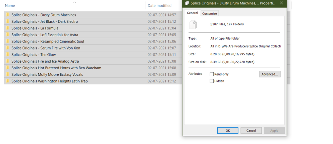The width and height of the screenshot is (333, 144).
Task: Switch to the General tab
Action: click(x=193, y=13)
